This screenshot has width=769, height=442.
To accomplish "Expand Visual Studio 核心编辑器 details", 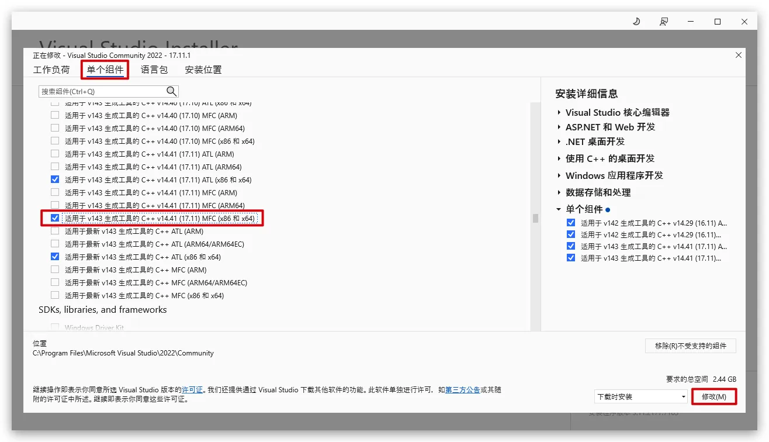I will pyautogui.click(x=559, y=112).
